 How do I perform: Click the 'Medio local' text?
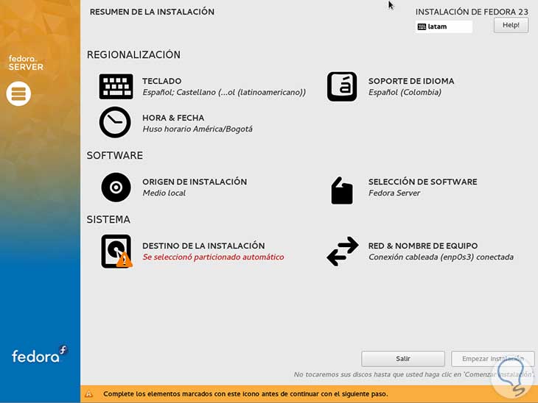click(x=164, y=193)
